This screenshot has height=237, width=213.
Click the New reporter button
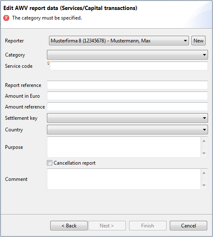(198, 40)
